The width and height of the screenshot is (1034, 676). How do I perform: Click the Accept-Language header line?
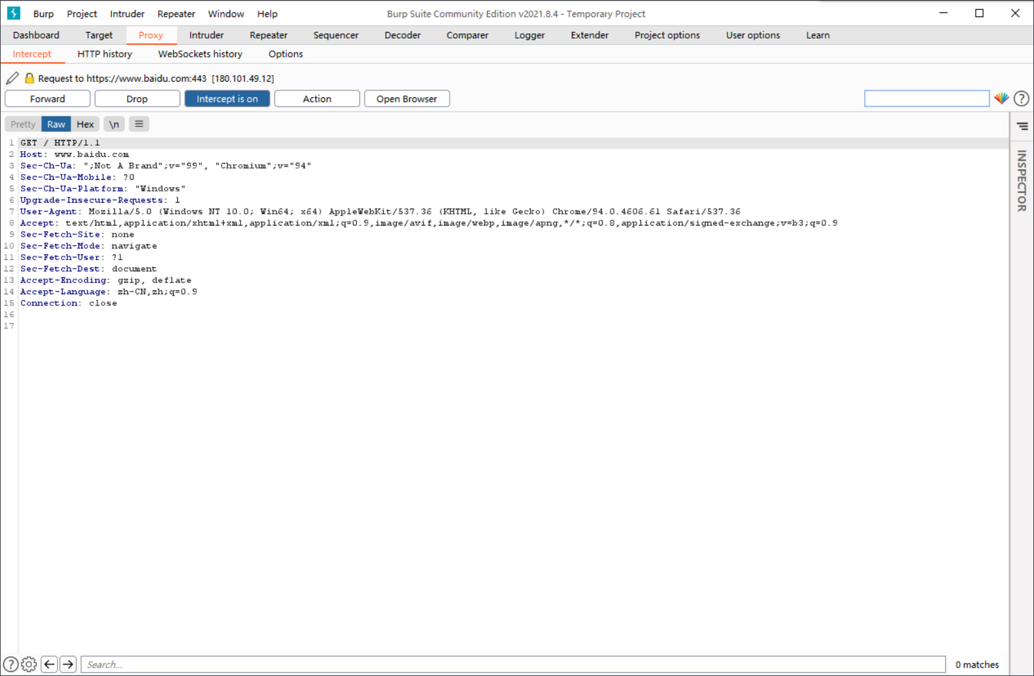point(108,292)
